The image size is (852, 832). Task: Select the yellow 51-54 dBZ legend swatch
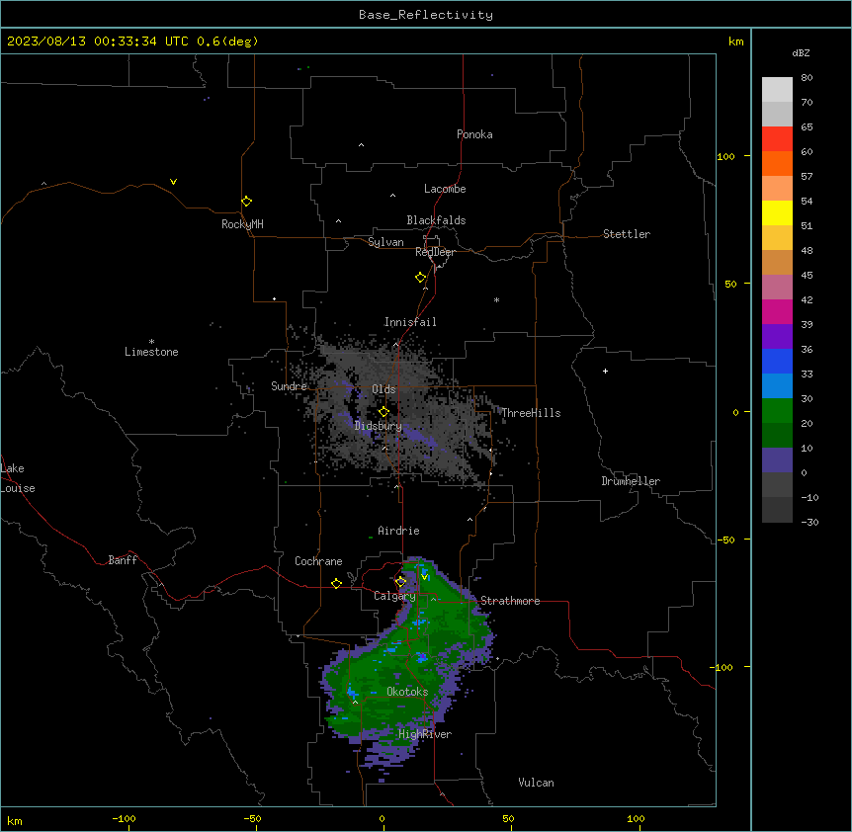click(777, 212)
